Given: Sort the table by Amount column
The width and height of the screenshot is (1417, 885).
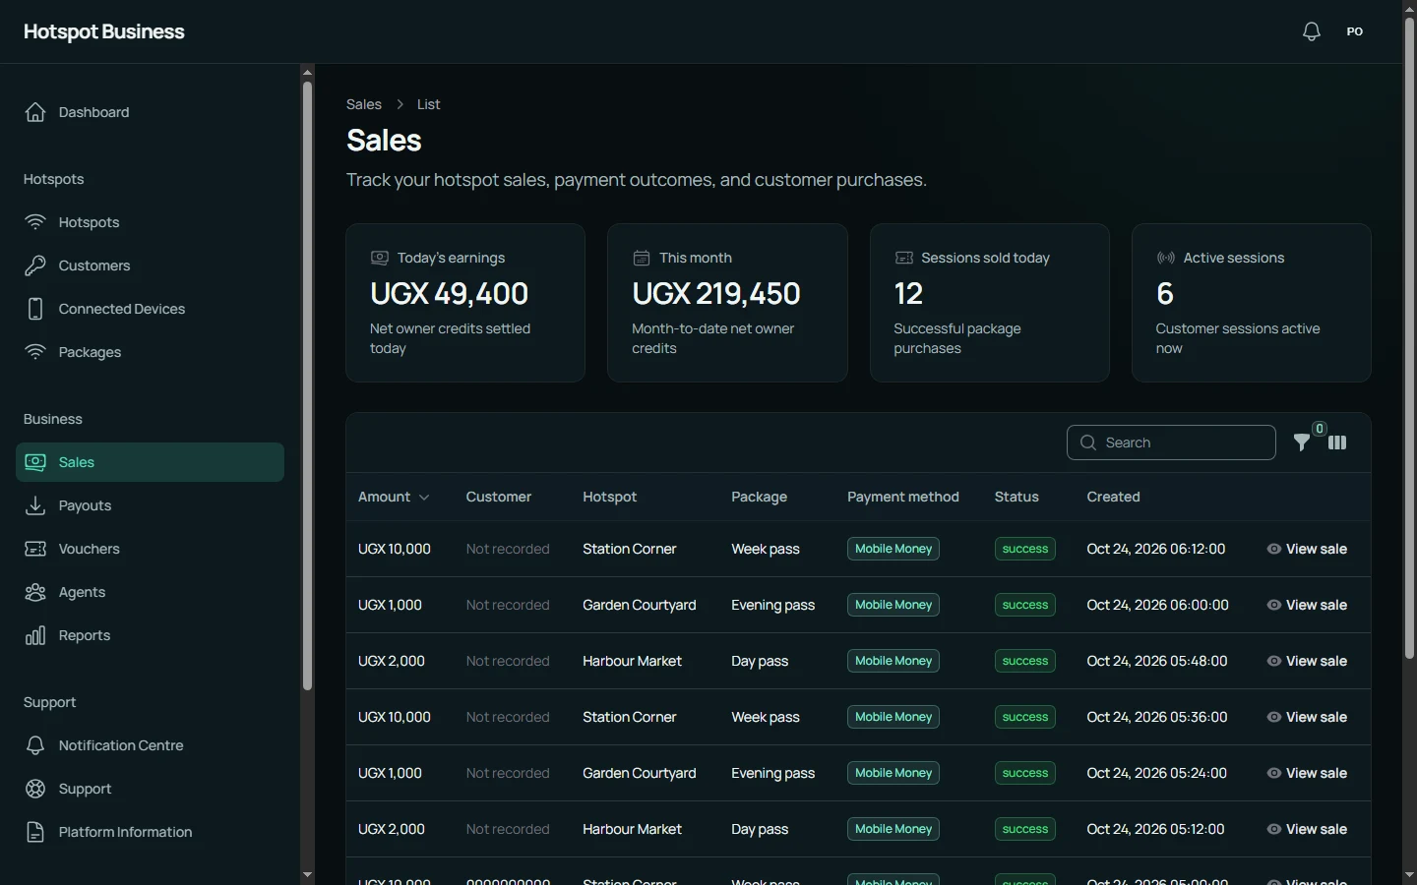Looking at the screenshot, I should pos(394,497).
